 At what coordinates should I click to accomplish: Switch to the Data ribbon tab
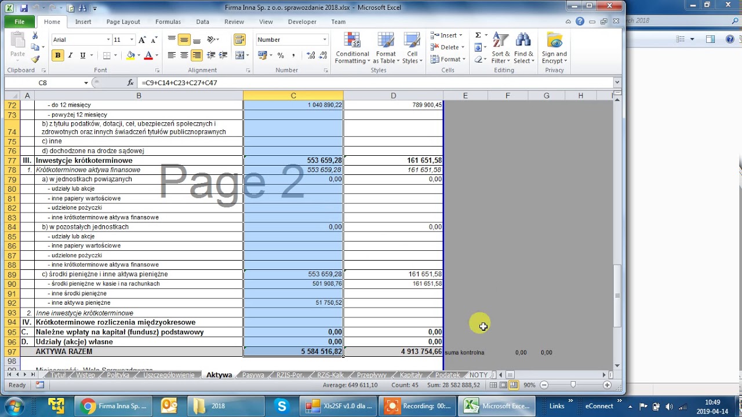pyautogui.click(x=202, y=22)
